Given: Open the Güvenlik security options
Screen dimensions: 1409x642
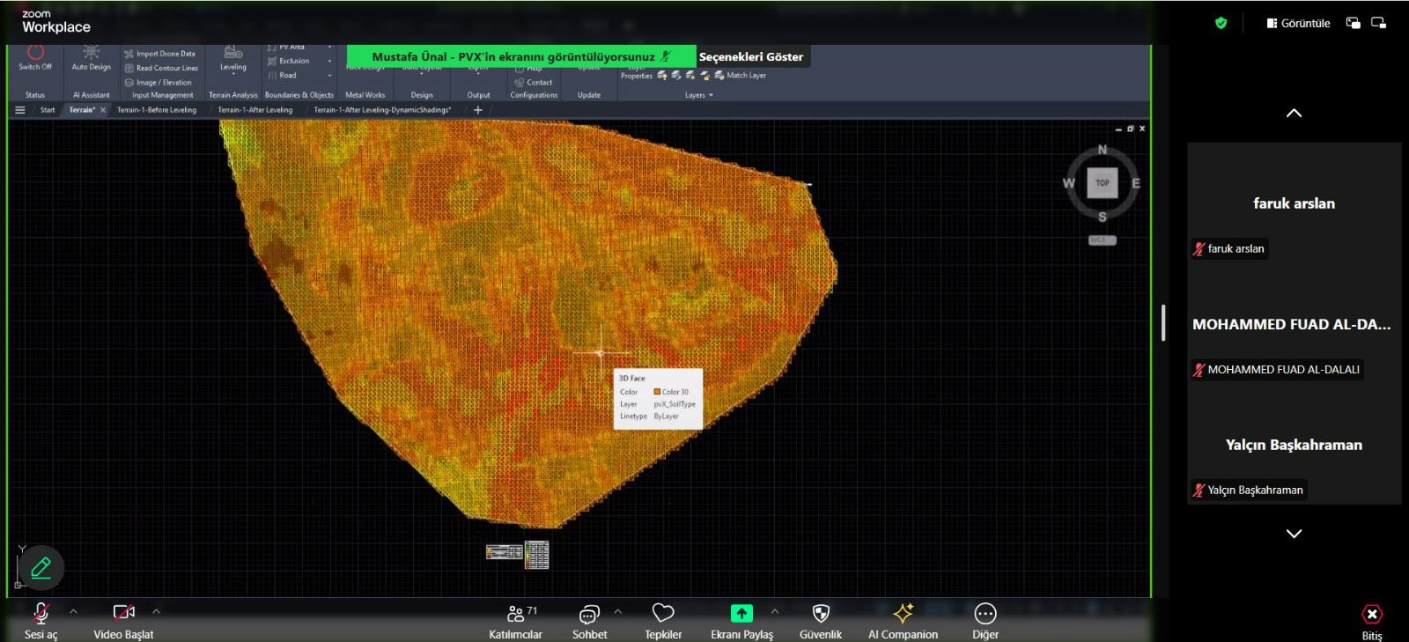Looking at the screenshot, I should coord(821,615).
